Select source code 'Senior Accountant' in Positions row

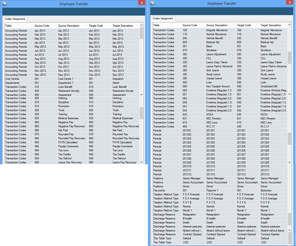193,182
